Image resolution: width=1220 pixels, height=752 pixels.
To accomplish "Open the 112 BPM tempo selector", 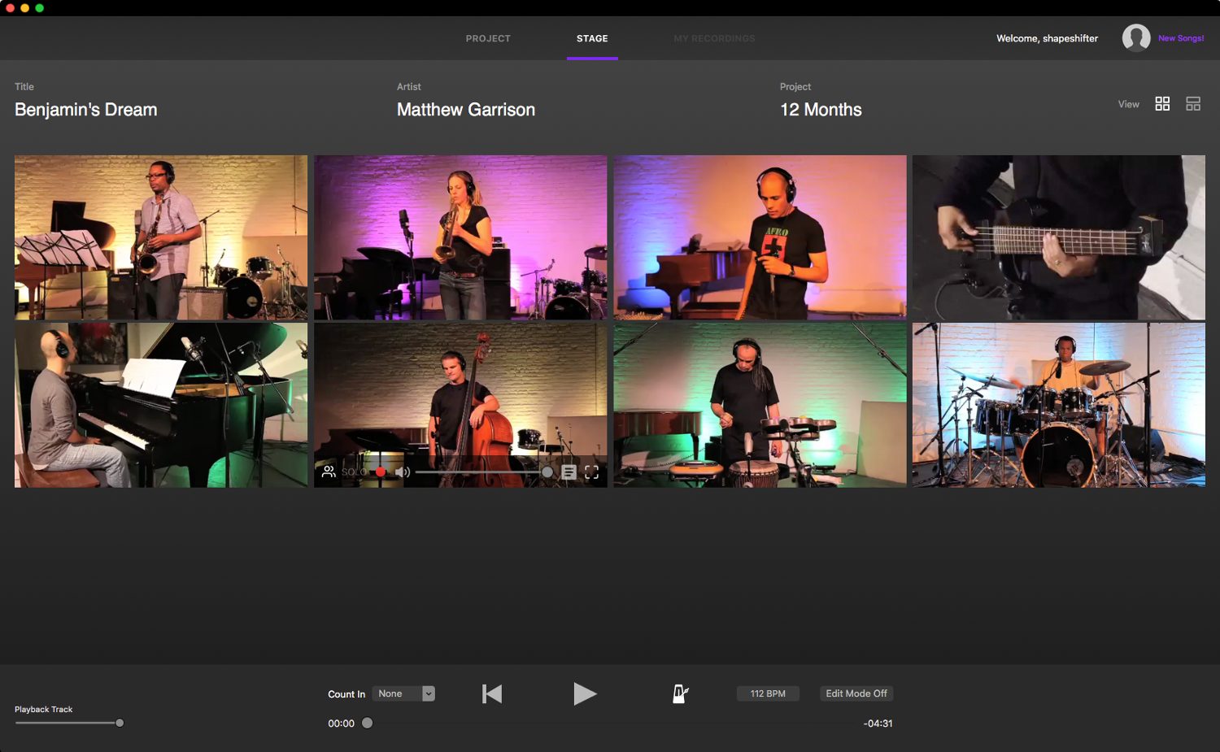I will coord(767,693).
